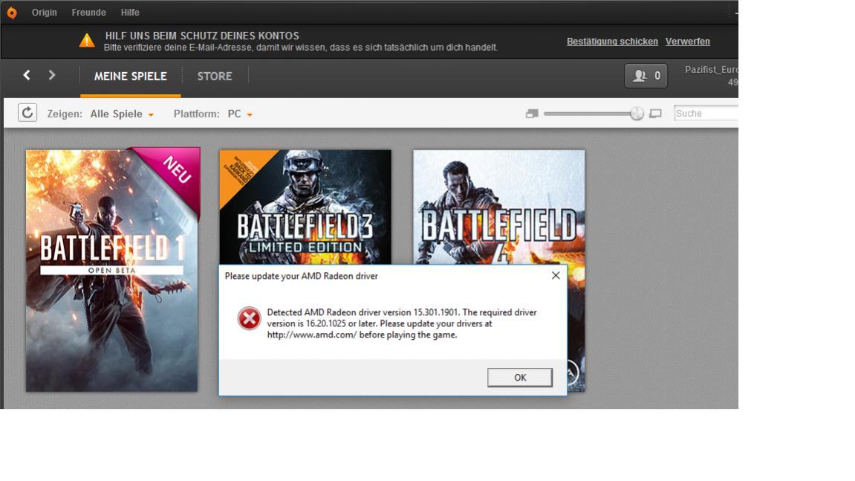Click the http://www.amd.com/ text in the dialog

[312, 335]
